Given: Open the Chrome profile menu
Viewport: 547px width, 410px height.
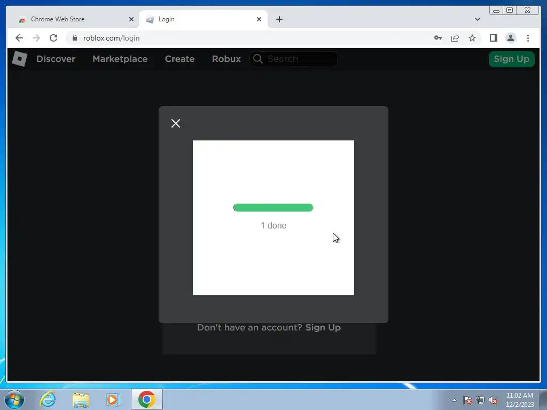Looking at the screenshot, I should (x=510, y=38).
